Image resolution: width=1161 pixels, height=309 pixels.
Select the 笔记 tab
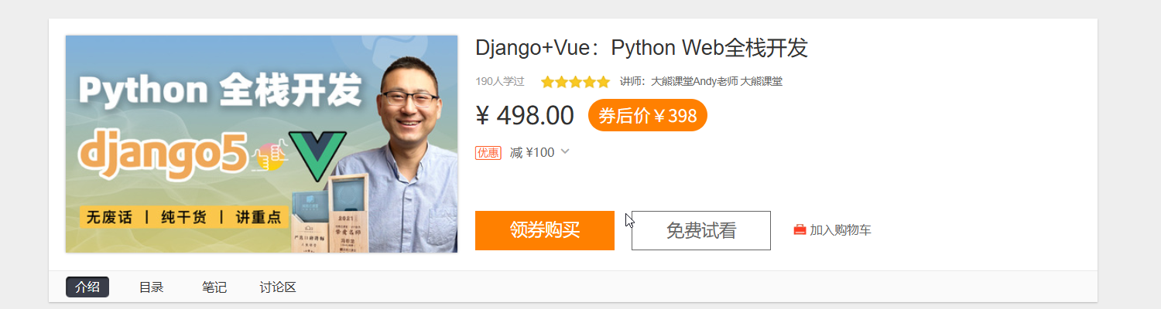[x=214, y=287]
